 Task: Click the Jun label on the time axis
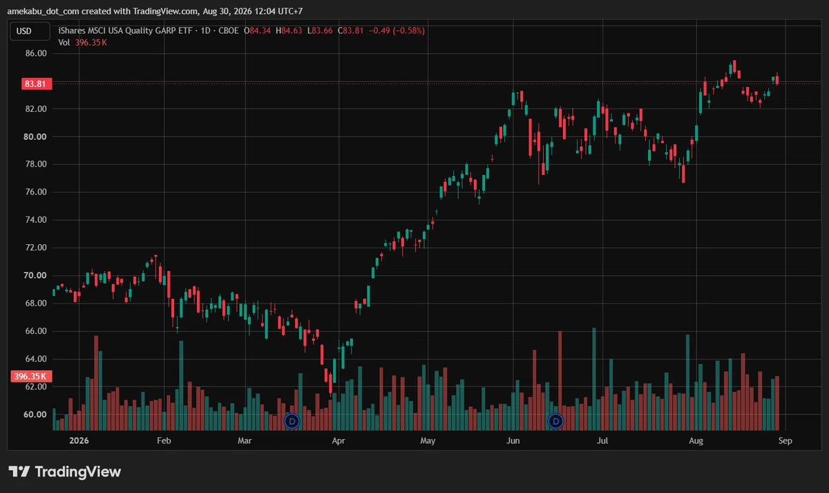[512, 440]
